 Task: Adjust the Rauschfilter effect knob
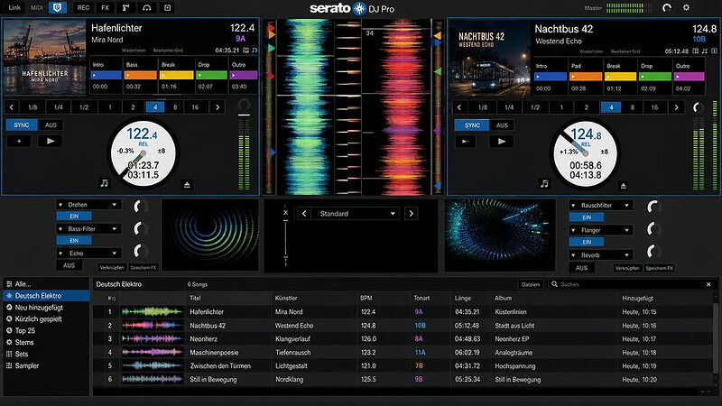[653, 207]
